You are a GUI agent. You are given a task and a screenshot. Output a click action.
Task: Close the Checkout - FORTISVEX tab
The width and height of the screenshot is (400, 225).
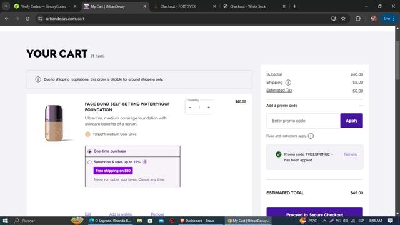coord(214,6)
